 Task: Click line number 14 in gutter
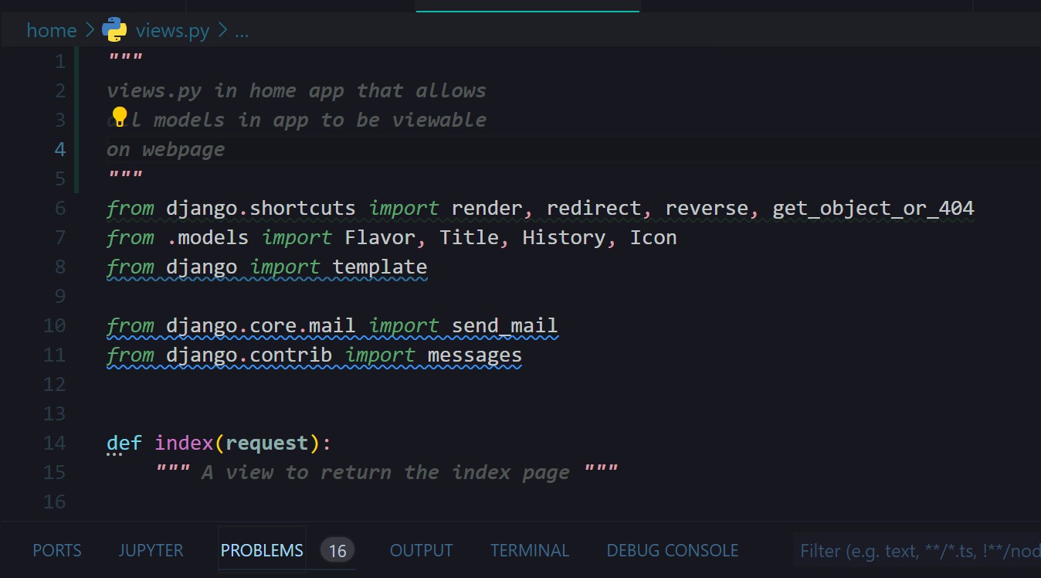point(54,443)
